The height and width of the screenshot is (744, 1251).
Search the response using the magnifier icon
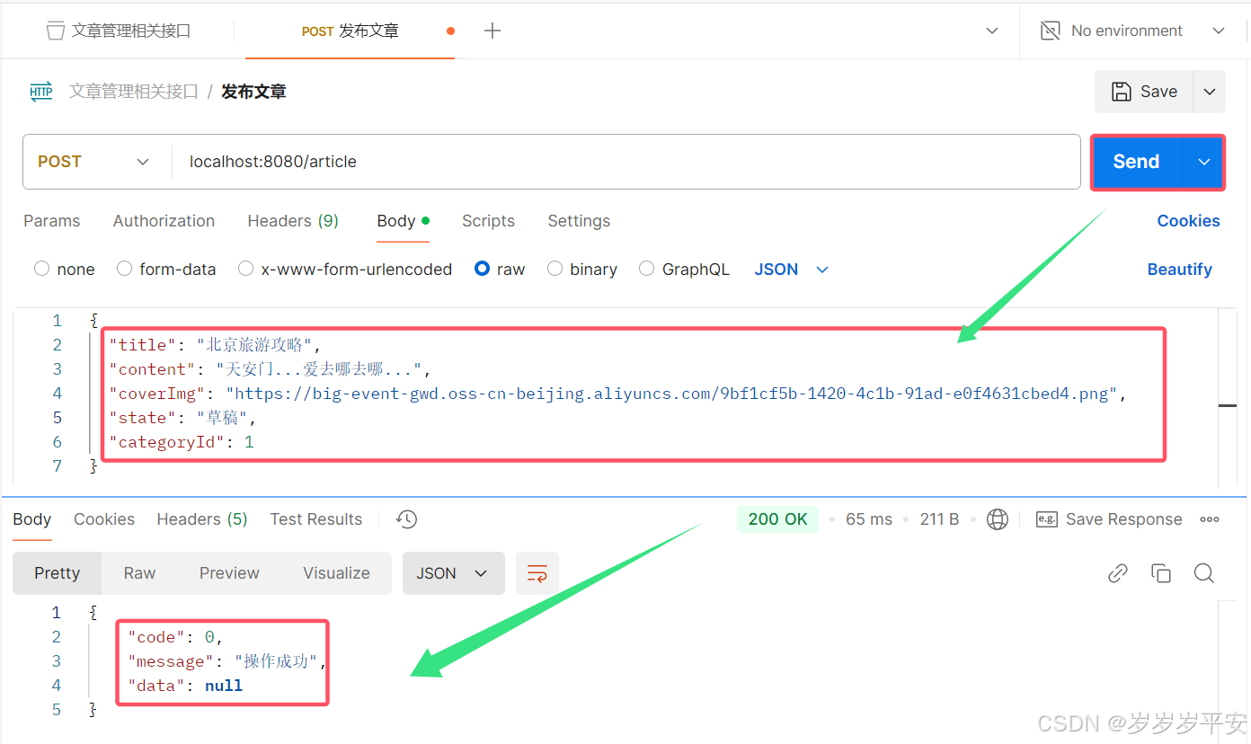coord(1204,572)
